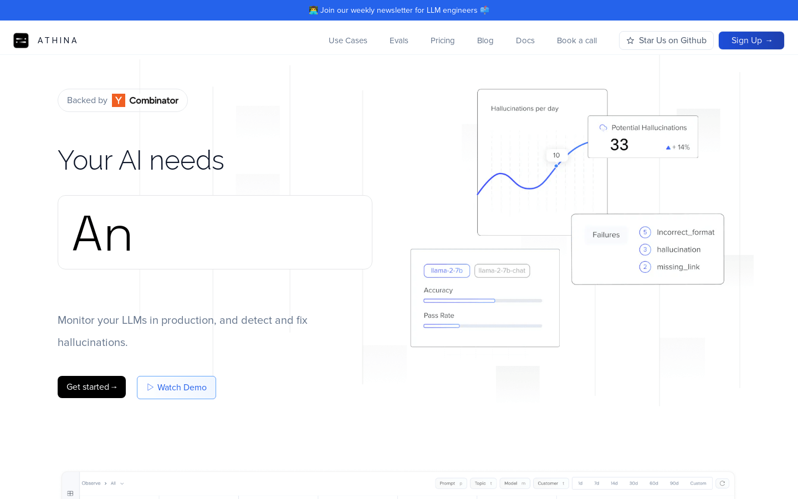The height and width of the screenshot is (499, 798).
Task: Click the 33 hallucinations count
Action: [x=619, y=145]
